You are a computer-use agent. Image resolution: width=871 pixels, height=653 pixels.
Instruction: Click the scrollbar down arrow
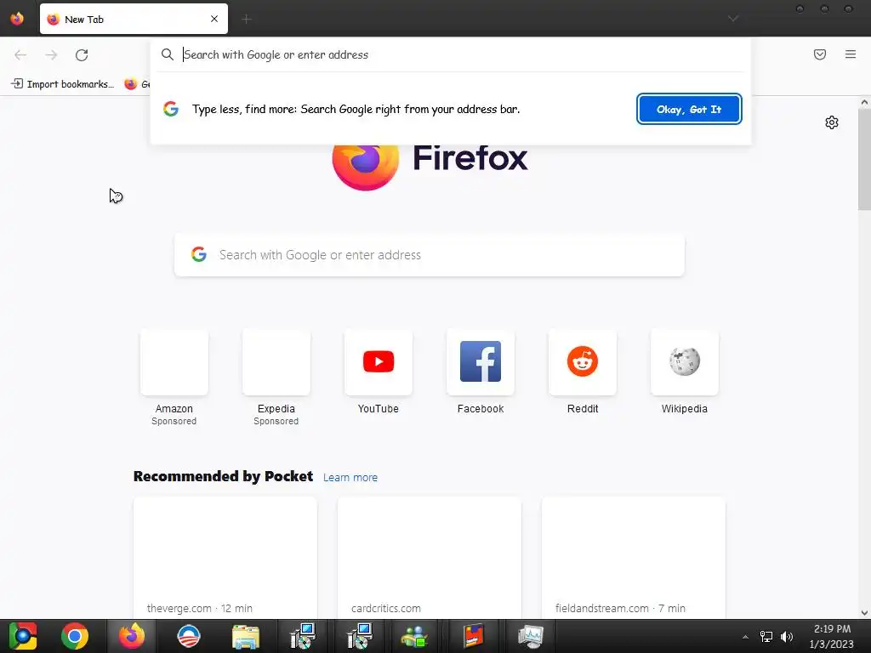pyautogui.click(x=864, y=613)
